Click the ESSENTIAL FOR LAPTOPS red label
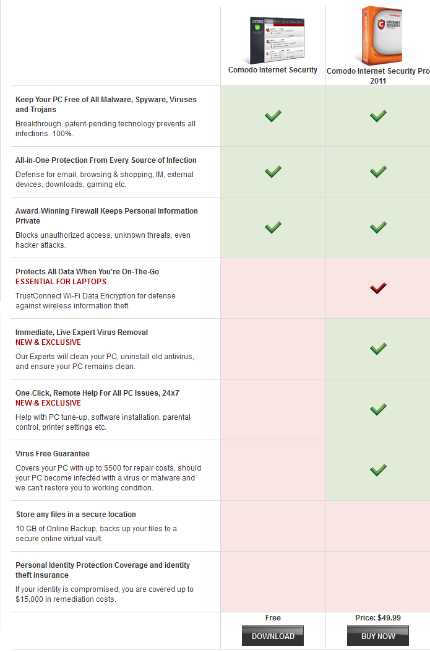Viewport: 430px width, 652px height. (61, 282)
